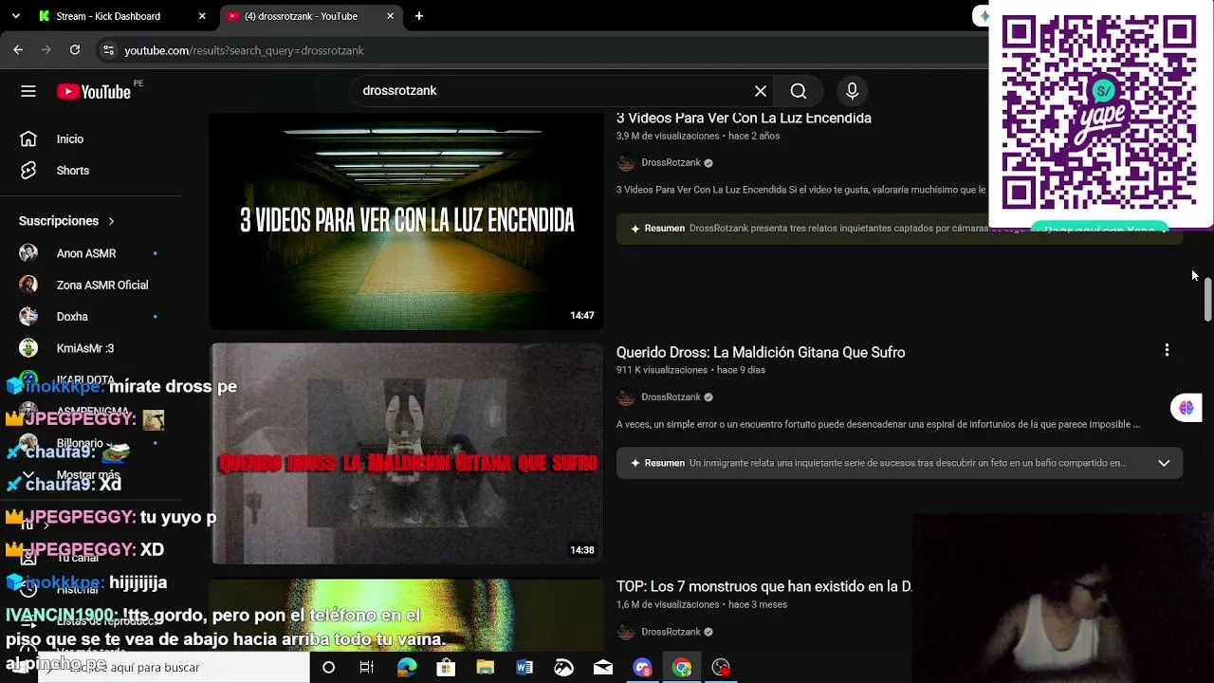The width and height of the screenshot is (1214, 683).
Task: Expand the Suscripciones section
Action: point(66,221)
